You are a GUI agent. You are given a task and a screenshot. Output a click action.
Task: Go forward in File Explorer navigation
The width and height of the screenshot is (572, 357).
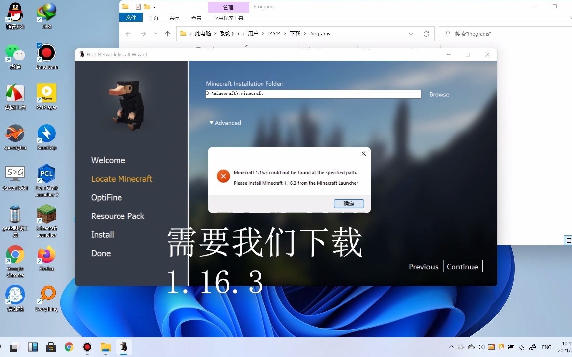[143, 34]
